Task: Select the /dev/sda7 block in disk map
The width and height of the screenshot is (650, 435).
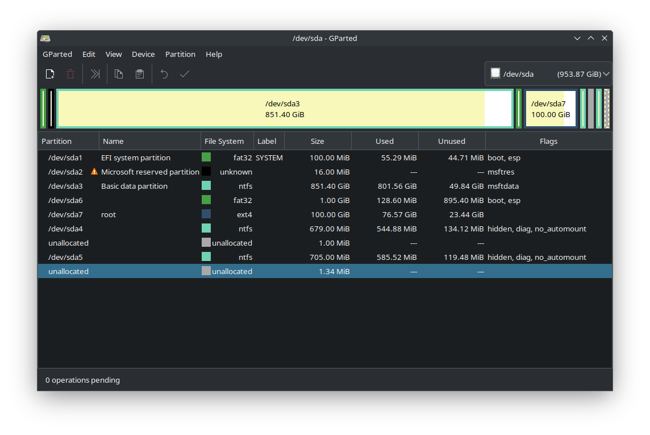Action: coord(551,109)
